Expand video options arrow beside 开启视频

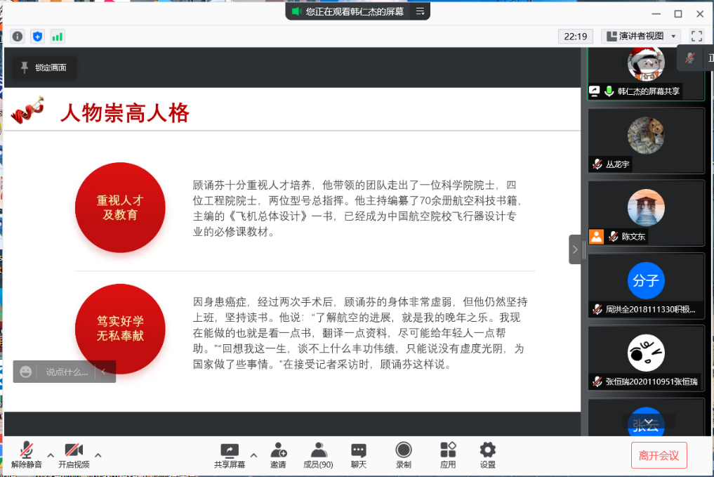pos(98,455)
